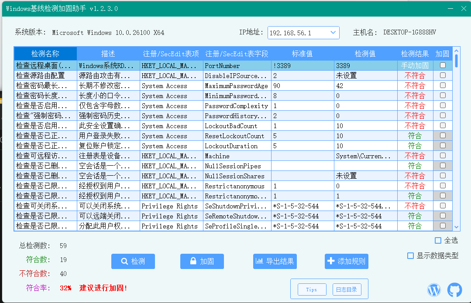Click the 注册/SecEdit表项 column header
471x303 pixels.
(171, 54)
